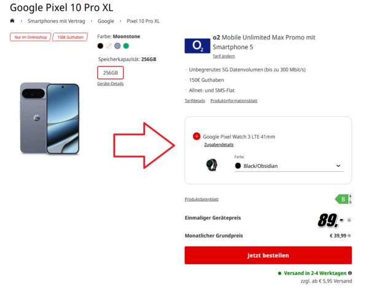This screenshot has width=369, height=296.
Task: Click Jetzt bestellen button
Action: click(x=268, y=255)
